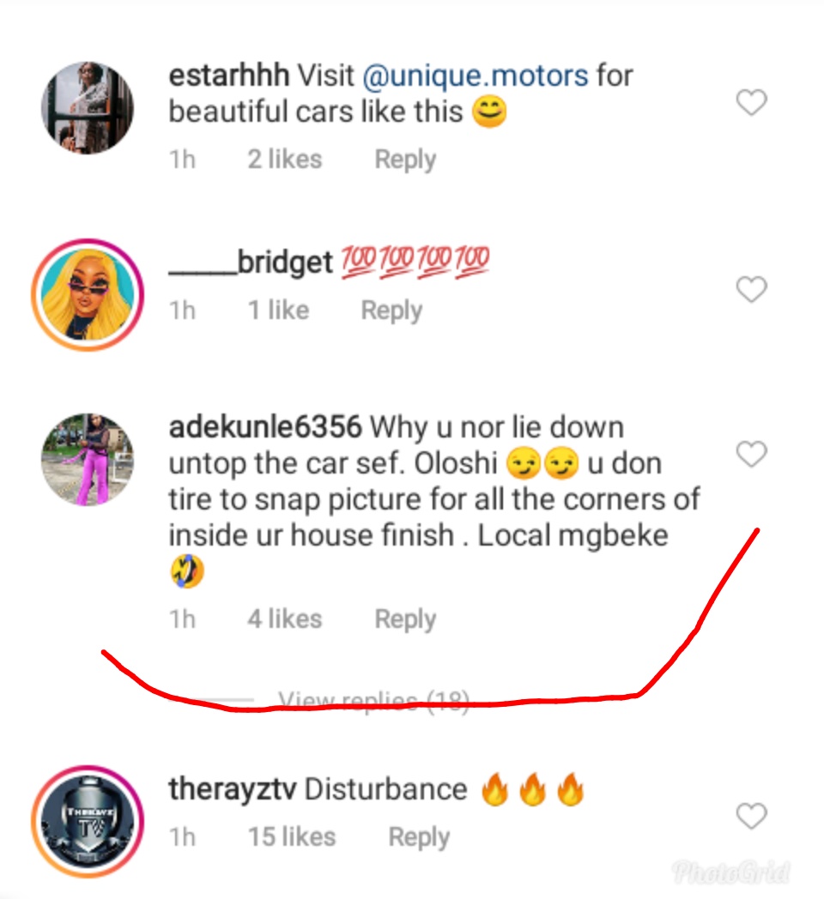Screen dimensions: 824x899
Task: Go to adekunle6356 username profile
Action: click(267, 426)
